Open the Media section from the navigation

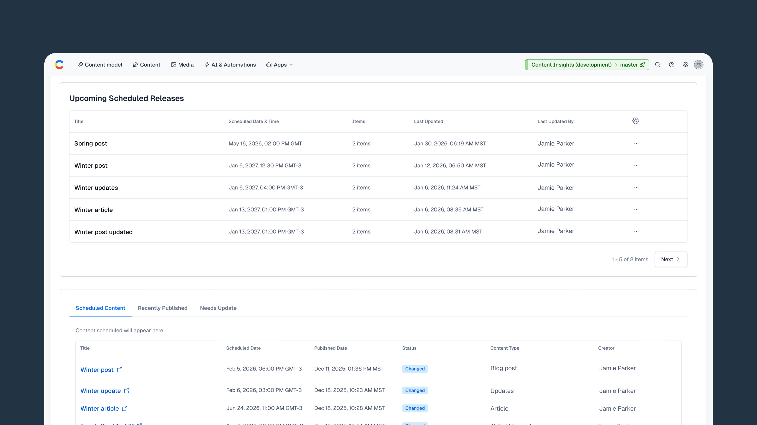click(x=182, y=64)
